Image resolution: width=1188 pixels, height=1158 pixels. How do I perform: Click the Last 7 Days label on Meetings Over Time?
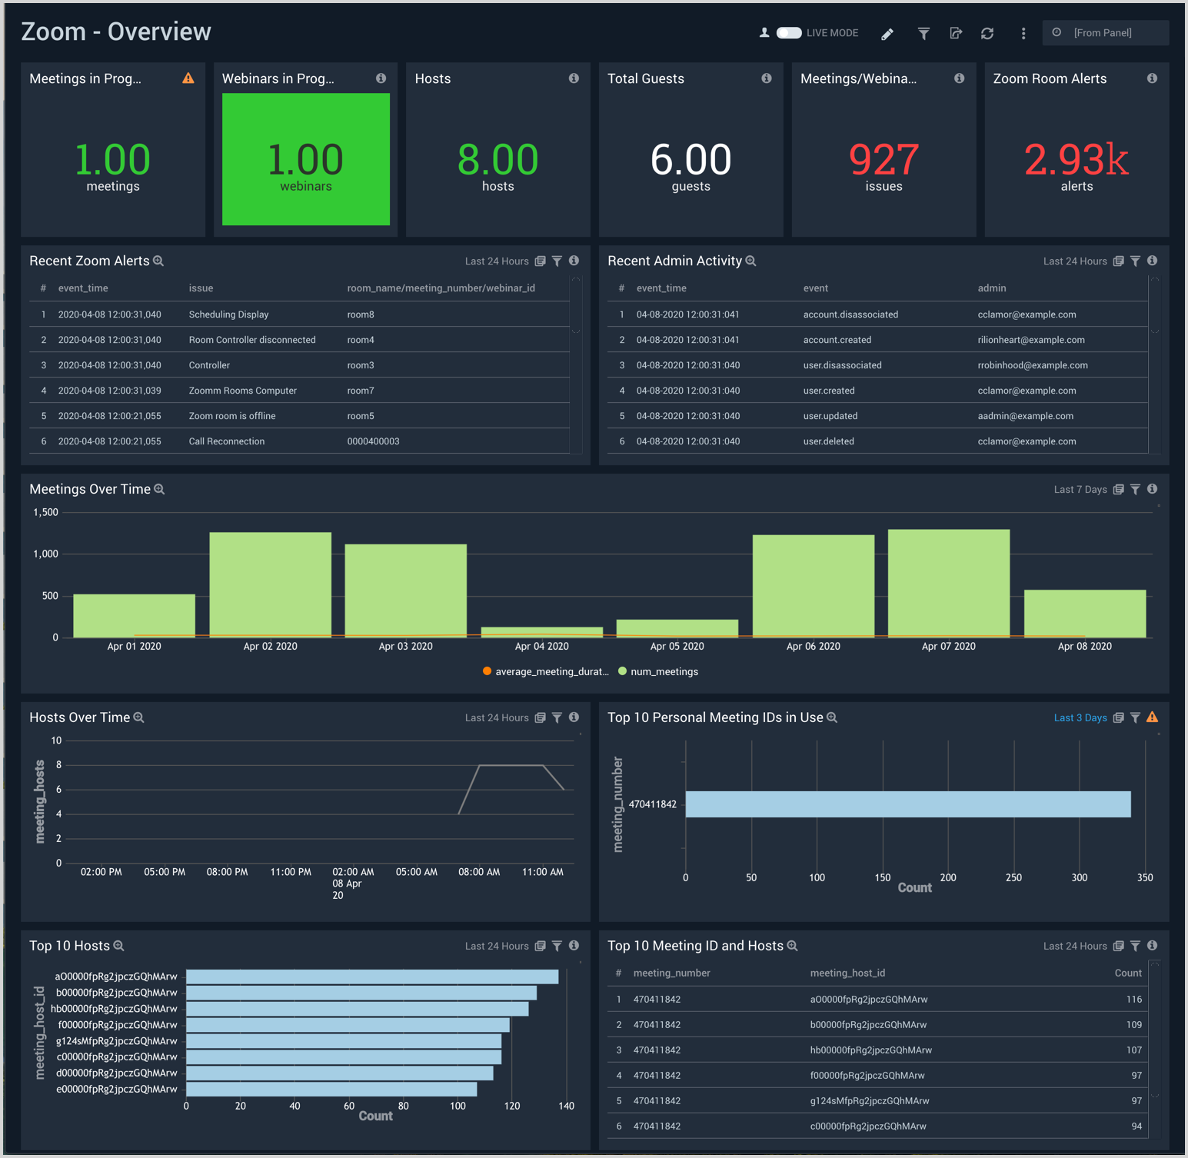coord(1080,489)
